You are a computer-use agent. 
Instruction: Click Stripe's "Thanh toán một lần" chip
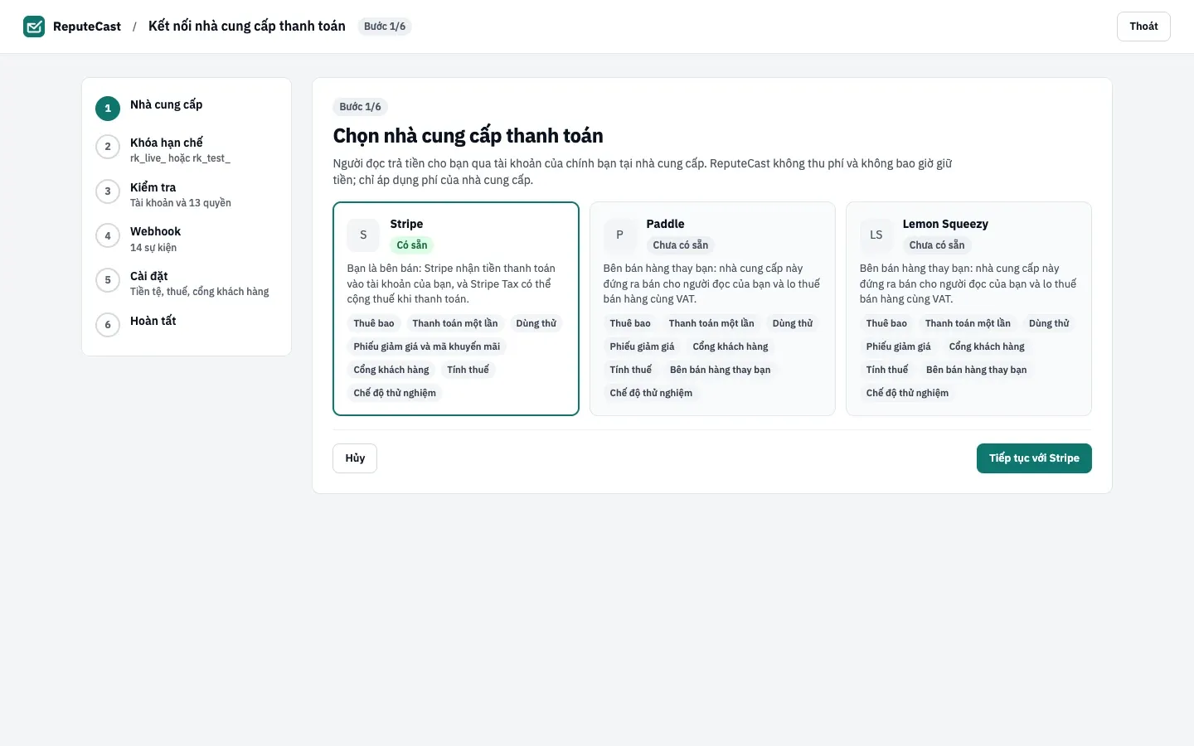(x=455, y=323)
